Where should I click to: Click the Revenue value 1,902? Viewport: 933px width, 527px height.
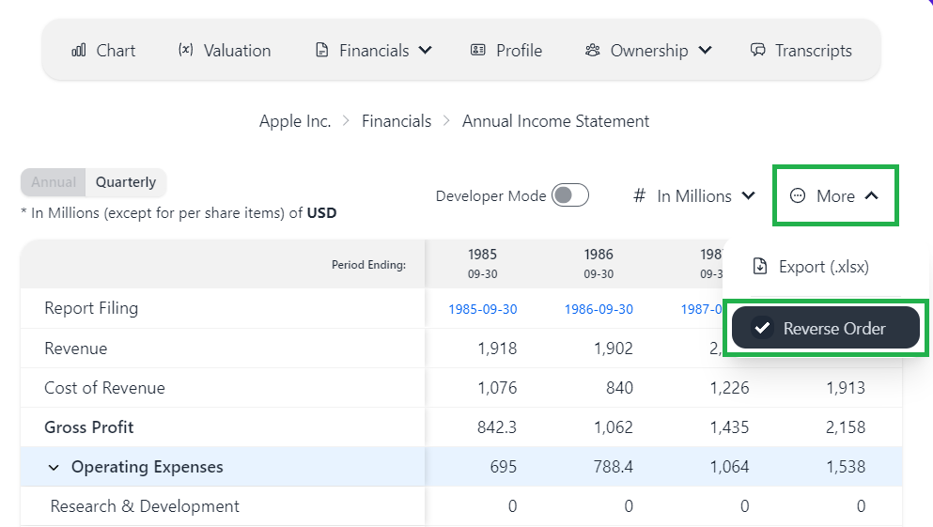[614, 349]
